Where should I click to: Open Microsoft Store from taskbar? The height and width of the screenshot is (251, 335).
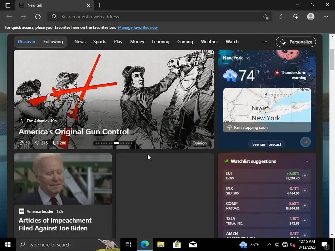coord(177,244)
